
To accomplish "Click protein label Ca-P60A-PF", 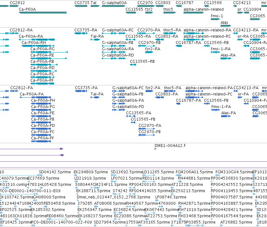I will (42, 138).
